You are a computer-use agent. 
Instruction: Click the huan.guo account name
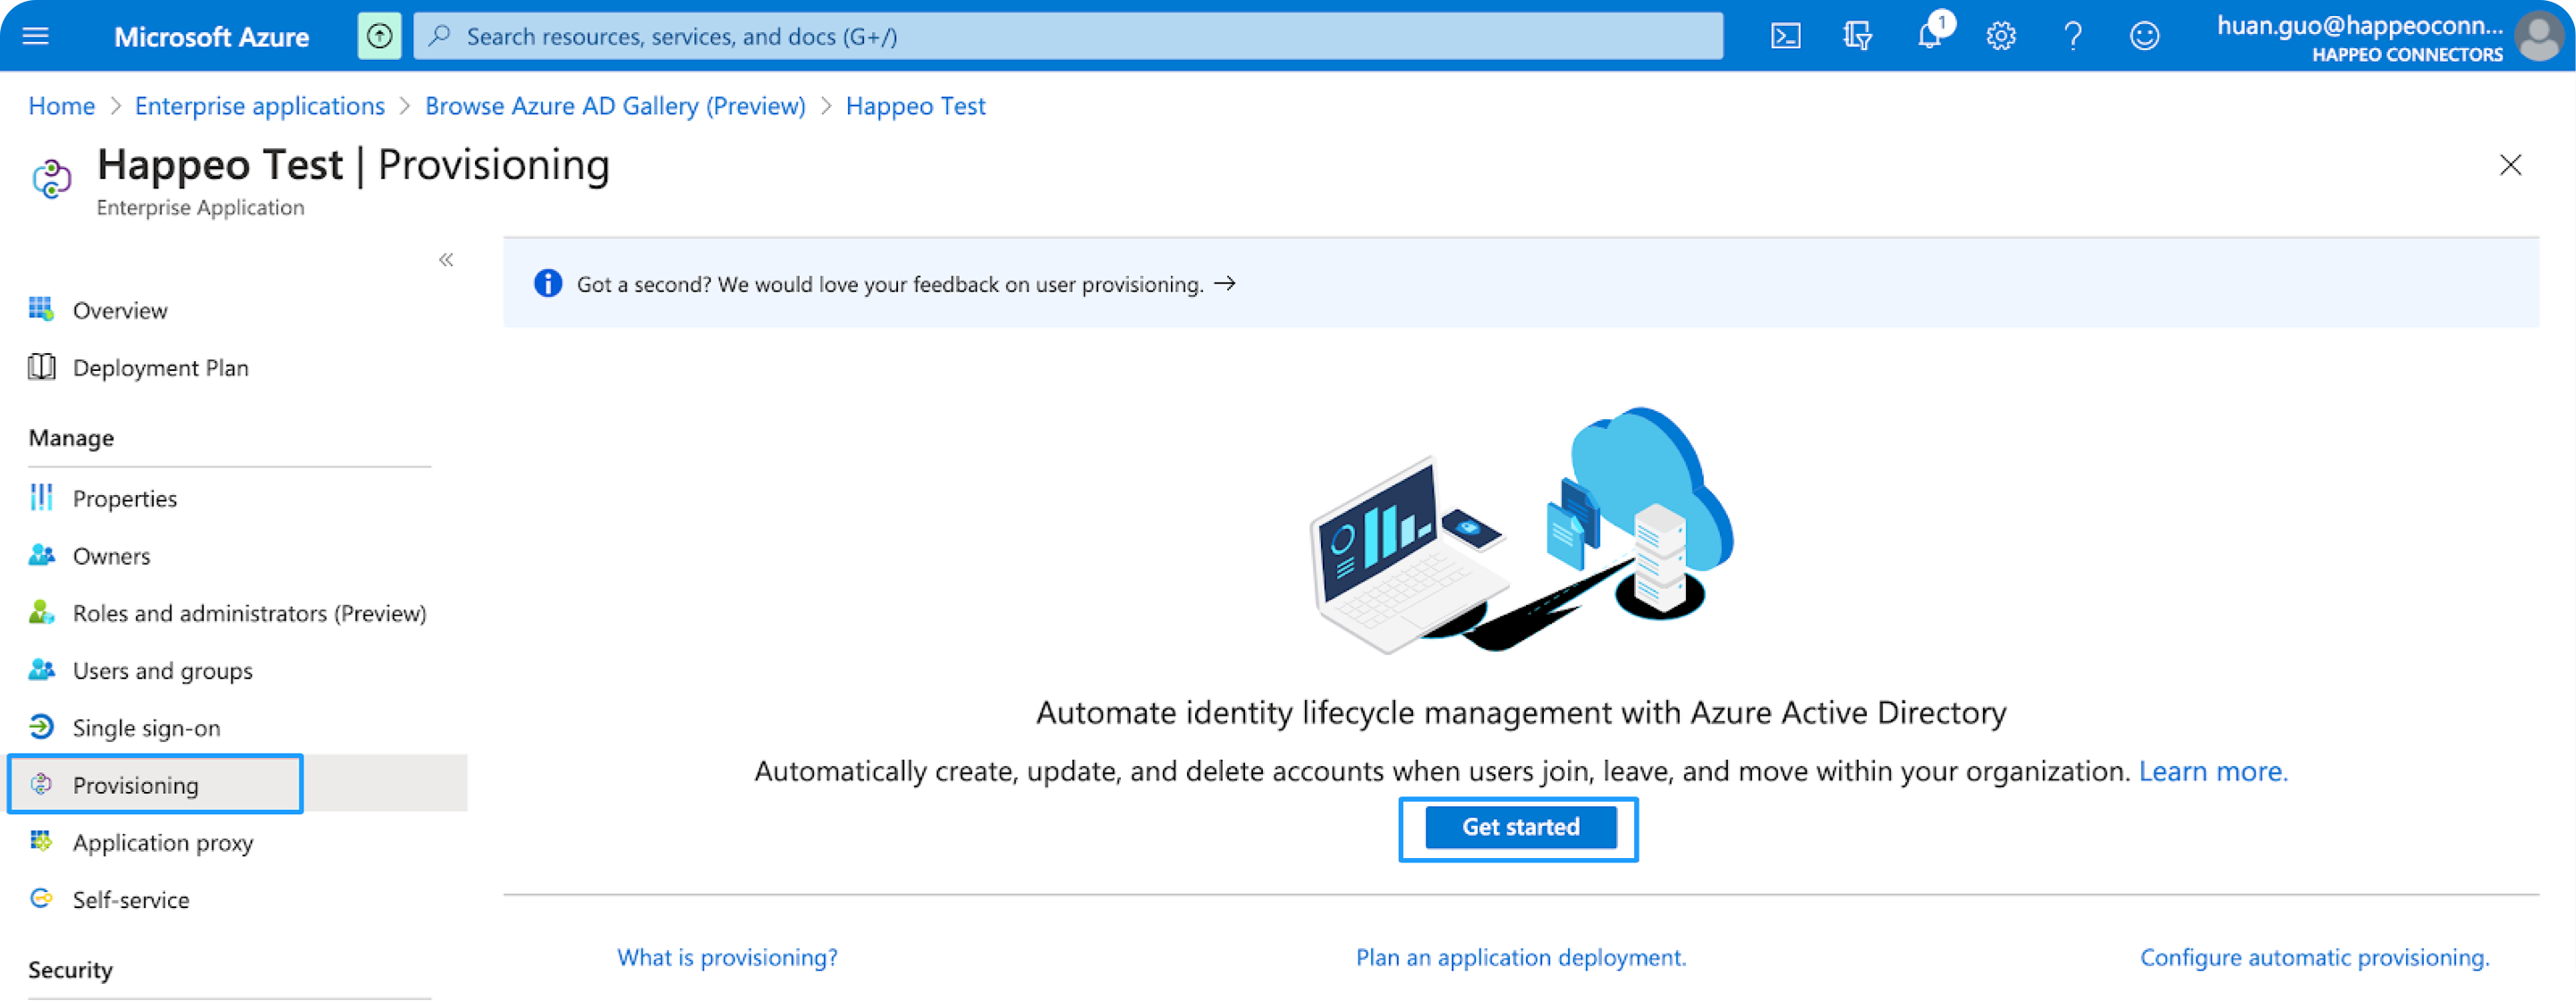2360,26
